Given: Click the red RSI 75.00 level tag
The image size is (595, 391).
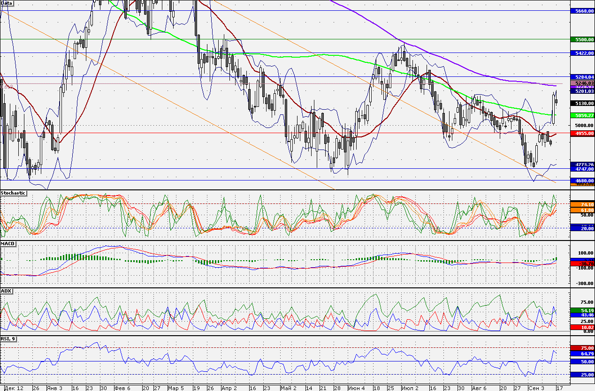Looking at the screenshot, I should (582, 348).
